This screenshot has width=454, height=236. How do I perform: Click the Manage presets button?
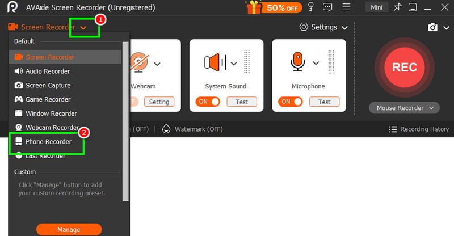[x=69, y=230]
